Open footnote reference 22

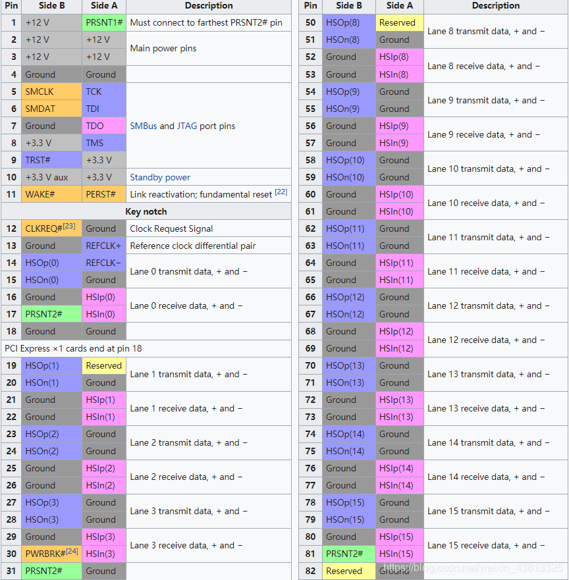click(281, 192)
